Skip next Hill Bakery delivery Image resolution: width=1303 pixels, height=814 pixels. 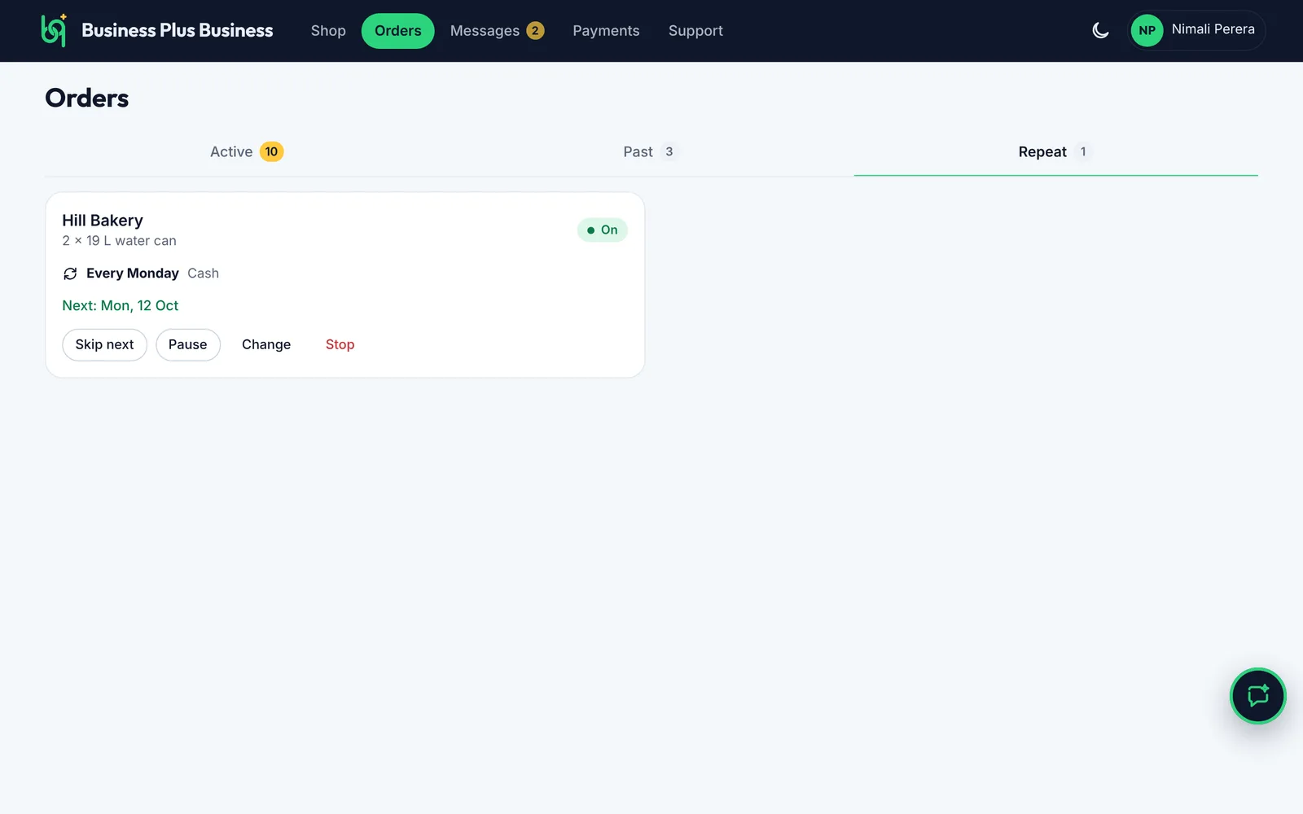(x=104, y=344)
